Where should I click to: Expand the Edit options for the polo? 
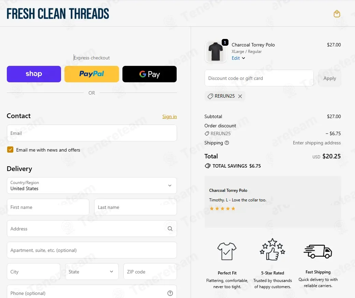[x=238, y=58]
